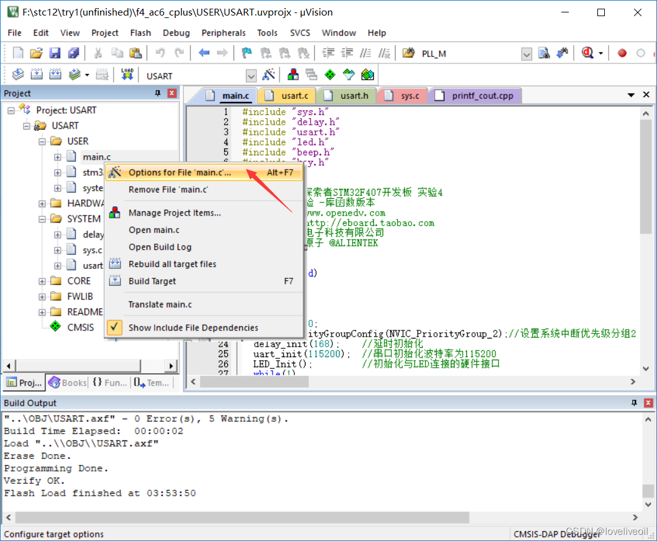Pin the Project panel with the pushpin
Viewport: 657px width, 541px height.
[x=158, y=93]
